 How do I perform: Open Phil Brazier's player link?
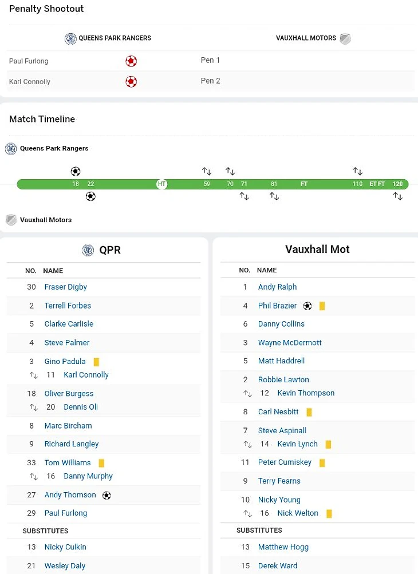coord(278,306)
